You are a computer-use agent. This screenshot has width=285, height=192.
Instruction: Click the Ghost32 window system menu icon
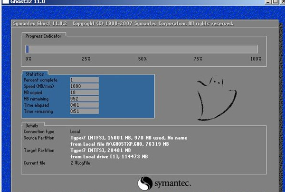6,1
